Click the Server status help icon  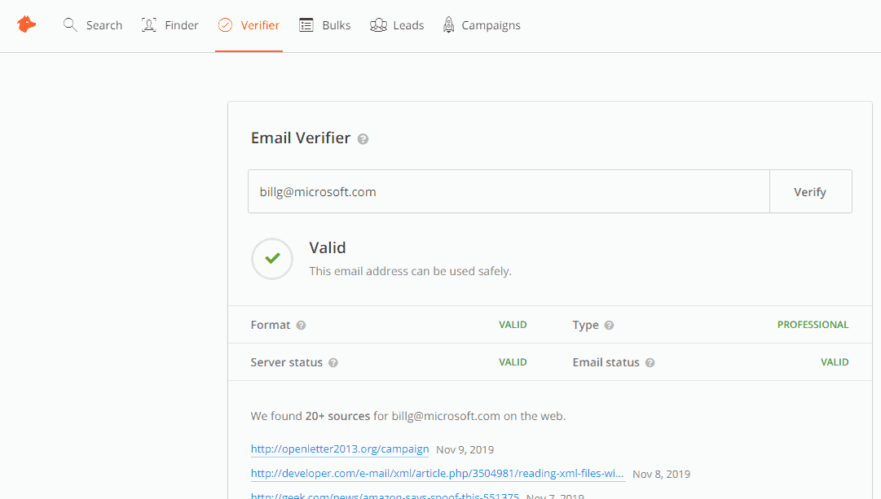[333, 362]
